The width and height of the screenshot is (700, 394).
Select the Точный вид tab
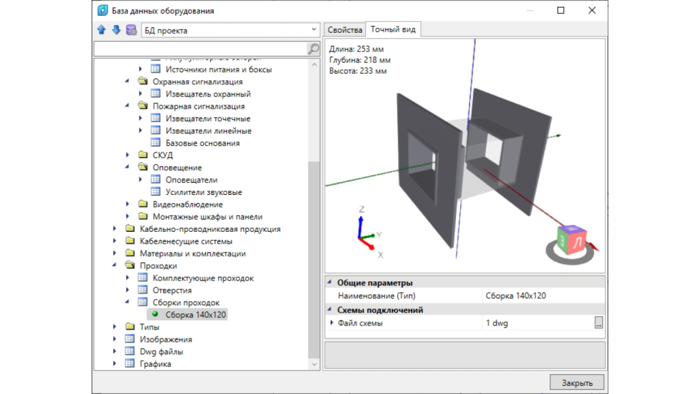click(393, 29)
